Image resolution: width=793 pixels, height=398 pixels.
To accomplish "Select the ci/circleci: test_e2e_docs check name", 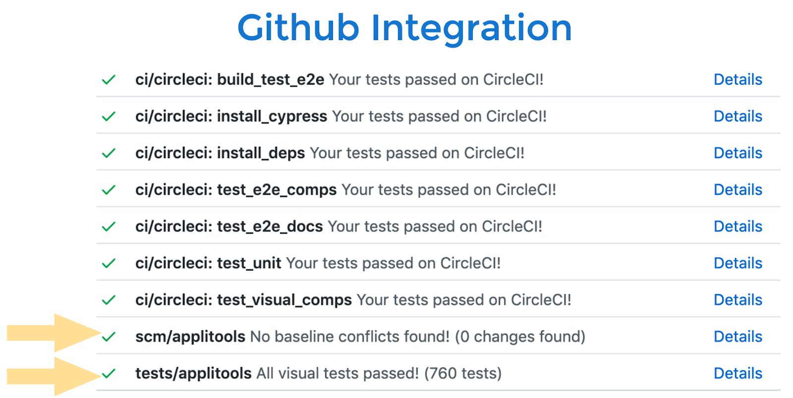I will 229,227.
